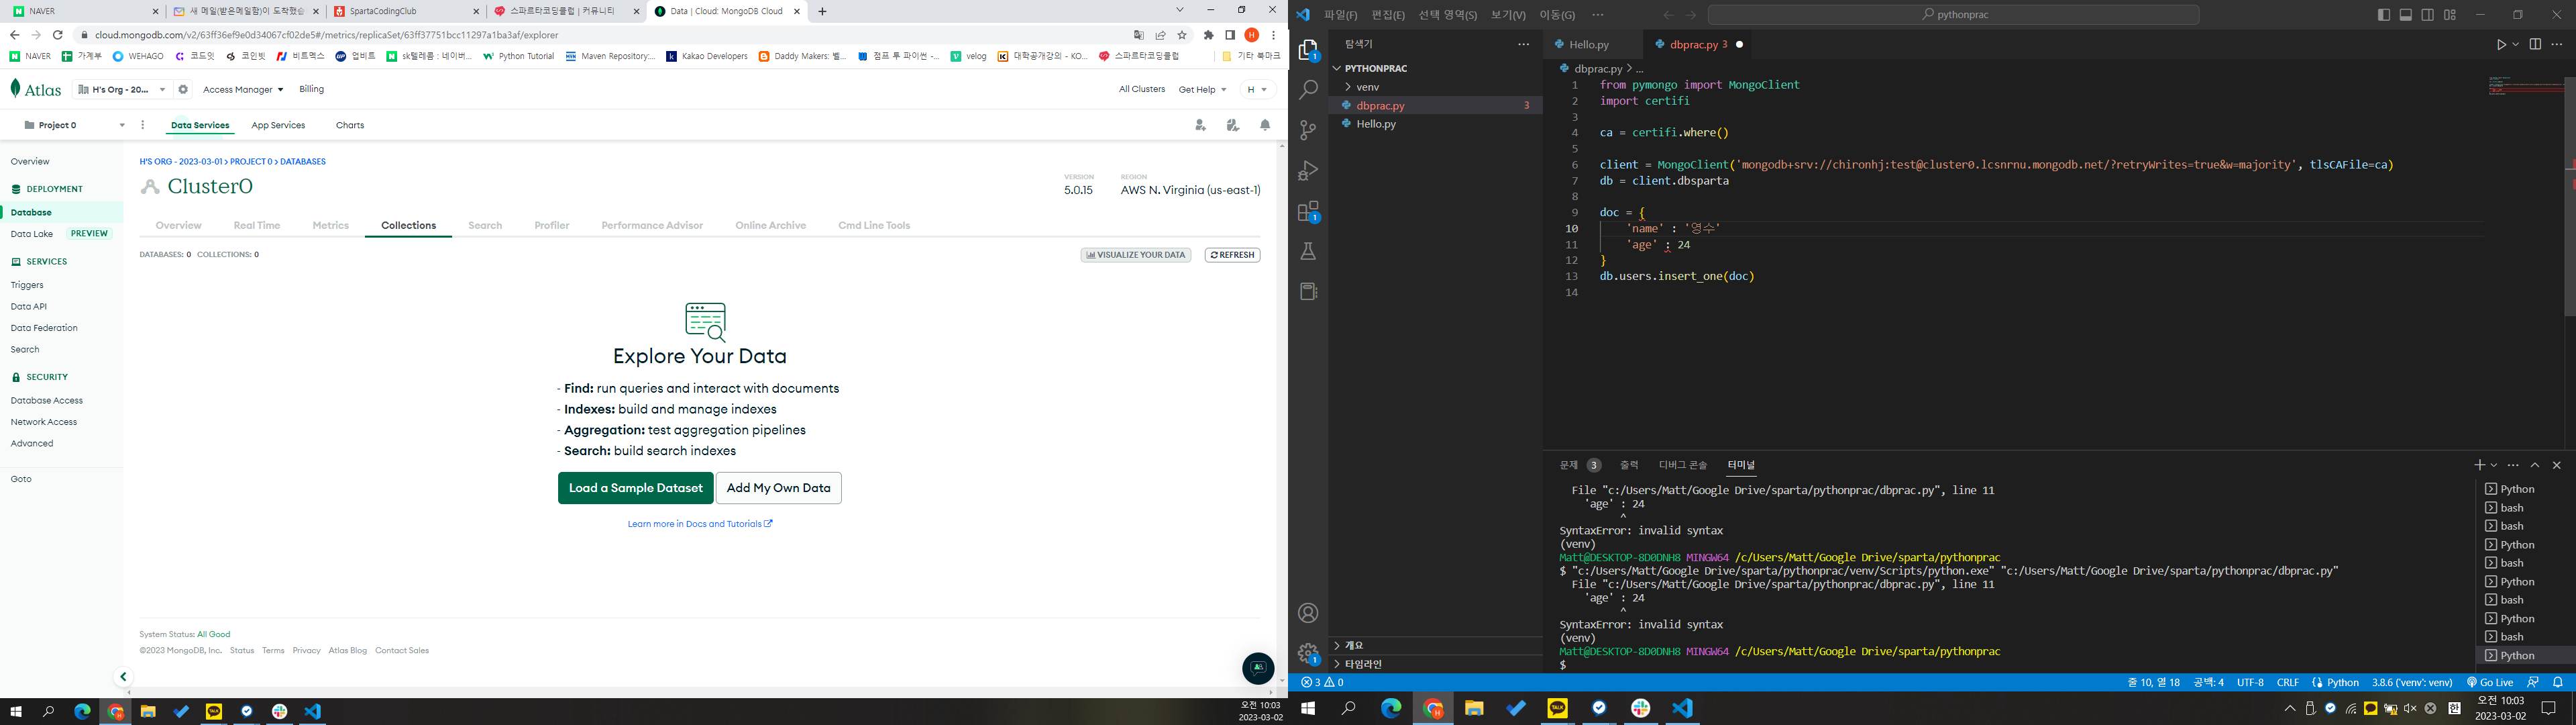The width and height of the screenshot is (2576, 725).
Task: Toggle VS Code secondary side bar layout
Action: 2428,15
